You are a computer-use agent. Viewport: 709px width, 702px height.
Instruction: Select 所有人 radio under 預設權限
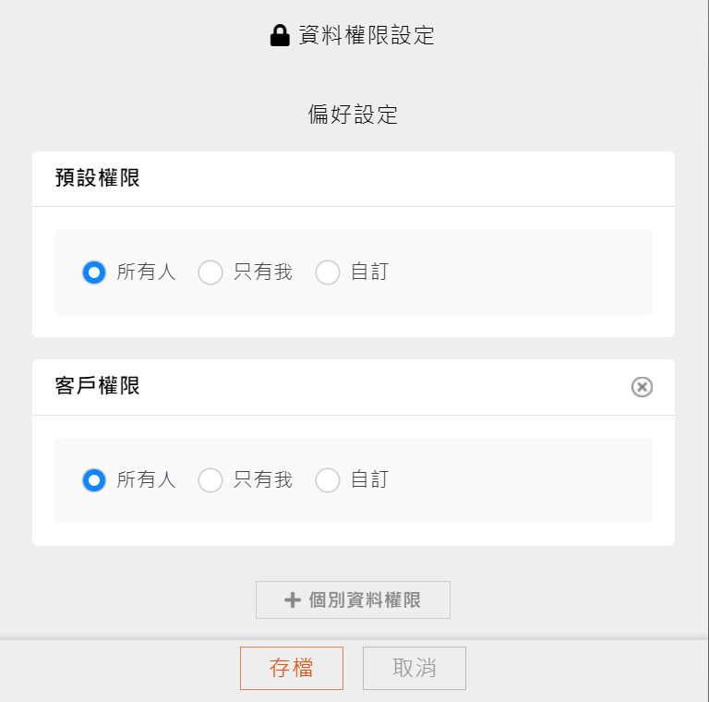pos(94,272)
